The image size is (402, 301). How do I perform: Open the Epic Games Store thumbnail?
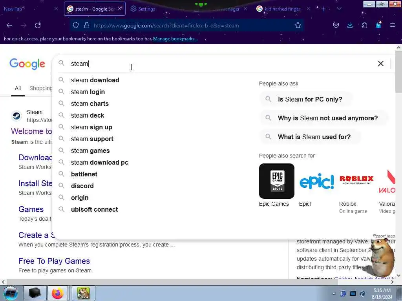pyautogui.click(x=277, y=181)
